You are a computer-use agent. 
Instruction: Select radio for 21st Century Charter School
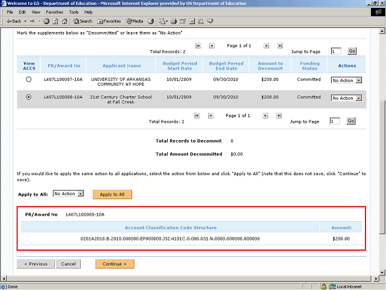(x=28, y=97)
